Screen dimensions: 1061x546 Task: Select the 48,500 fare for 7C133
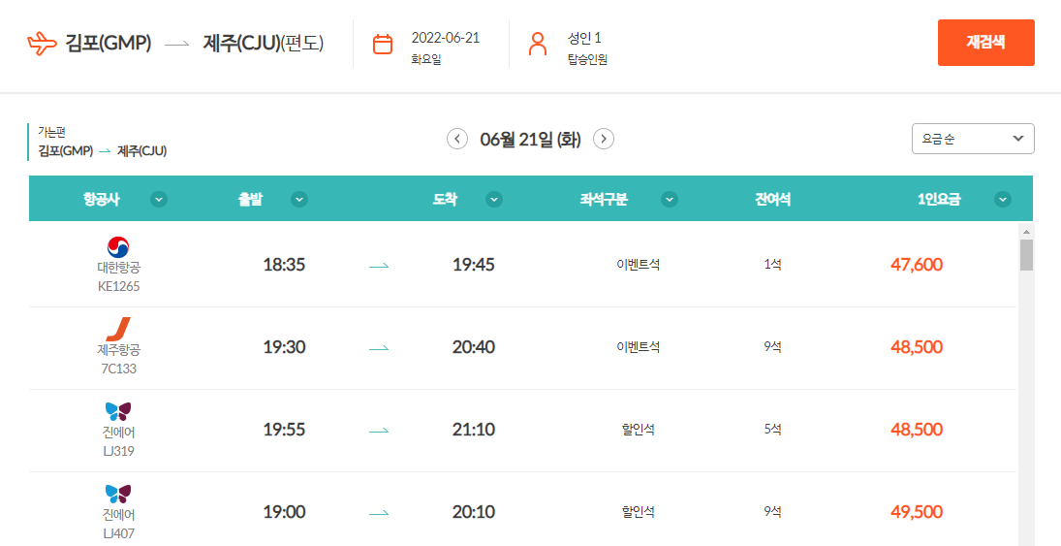pos(917,347)
